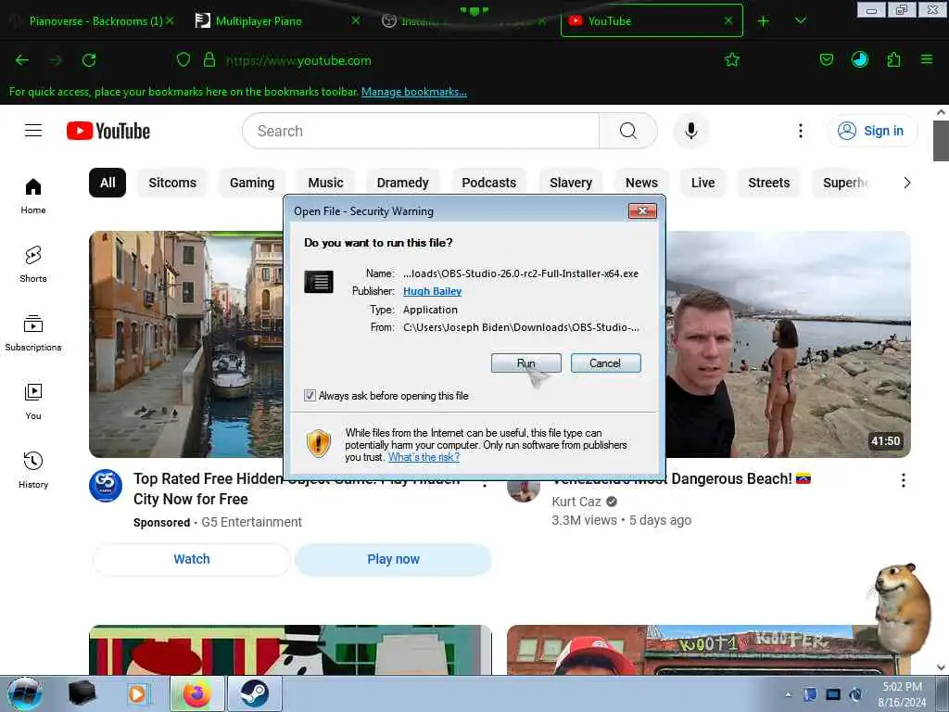The width and height of the screenshot is (949, 712).
Task: Start voice search with microphone icon
Action: coord(690,131)
